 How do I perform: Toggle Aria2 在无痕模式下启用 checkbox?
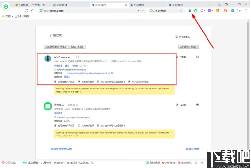[x=55, y=82]
